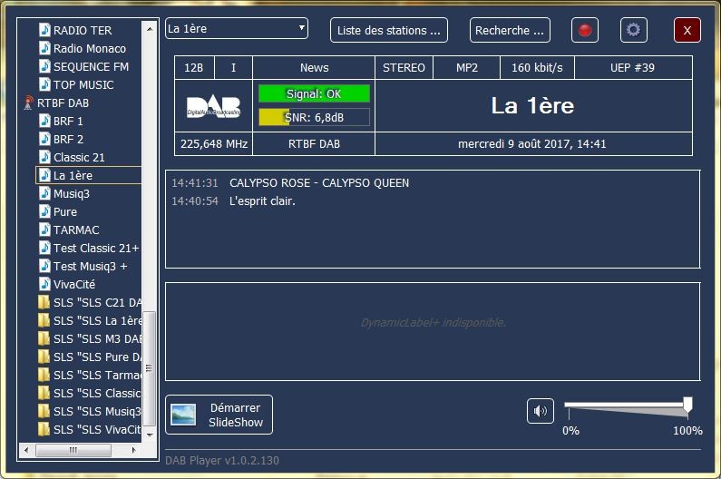Click the News programme type cell
The image size is (721, 479).
pyautogui.click(x=314, y=68)
